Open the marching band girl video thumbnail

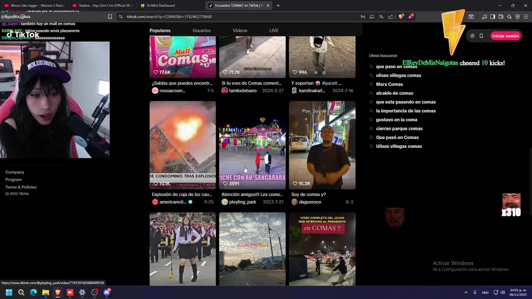[182, 249]
